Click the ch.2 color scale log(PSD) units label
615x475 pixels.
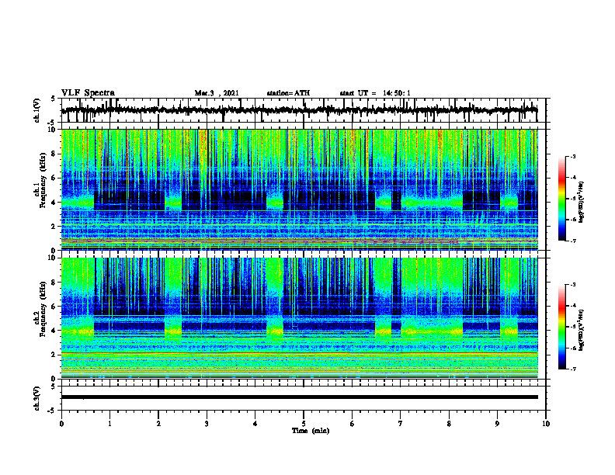tap(582, 331)
